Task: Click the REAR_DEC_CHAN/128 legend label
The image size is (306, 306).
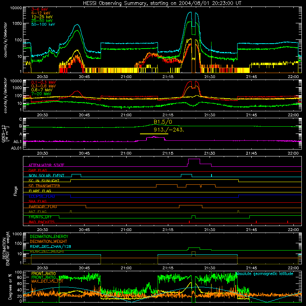Action: coord(50,247)
